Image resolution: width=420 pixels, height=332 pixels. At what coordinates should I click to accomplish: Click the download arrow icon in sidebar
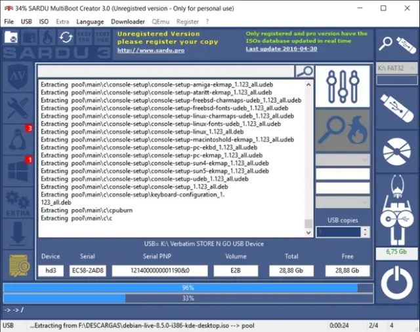click(x=16, y=234)
